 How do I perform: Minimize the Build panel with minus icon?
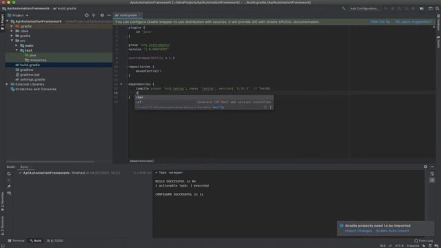pos(432,167)
